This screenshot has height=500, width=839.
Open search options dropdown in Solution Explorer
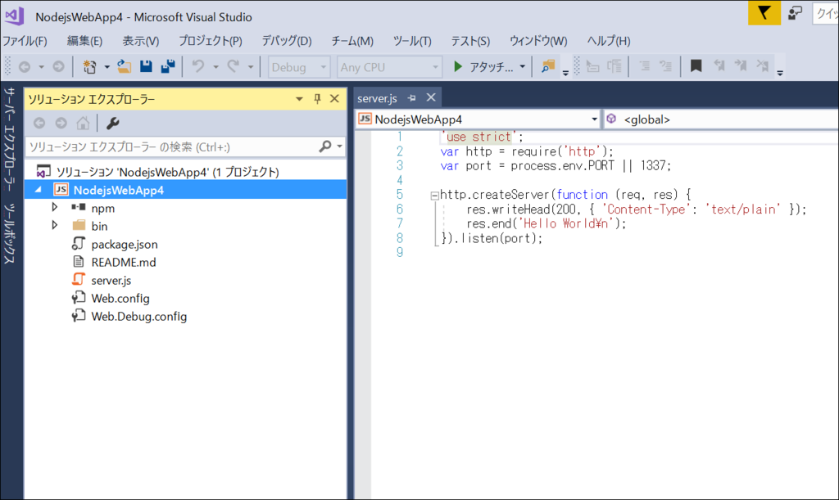pyautogui.click(x=339, y=146)
